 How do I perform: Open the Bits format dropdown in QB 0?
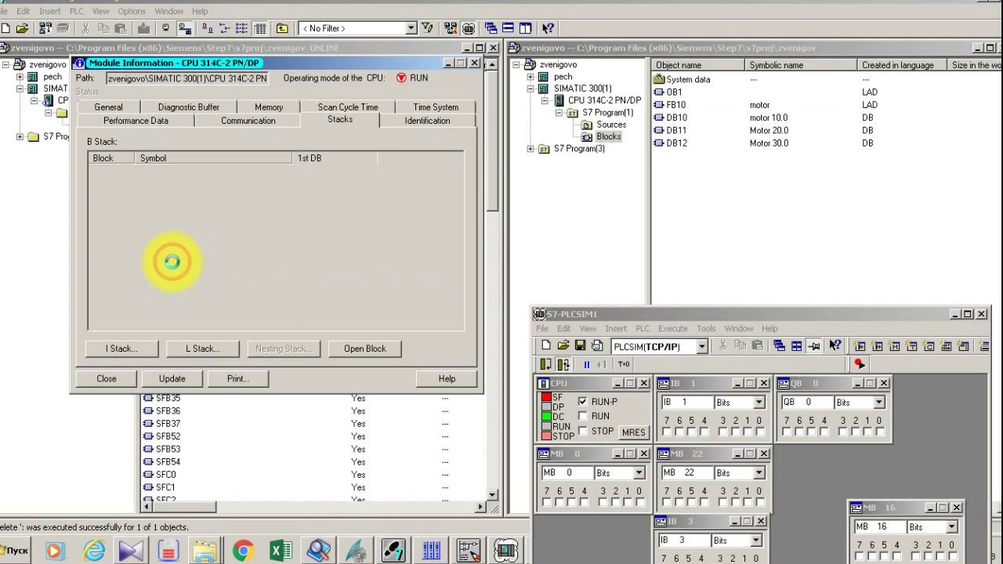click(878, 403)
